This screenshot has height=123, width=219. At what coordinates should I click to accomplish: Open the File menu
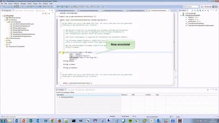pyautogui.click(x=2, y=4)
